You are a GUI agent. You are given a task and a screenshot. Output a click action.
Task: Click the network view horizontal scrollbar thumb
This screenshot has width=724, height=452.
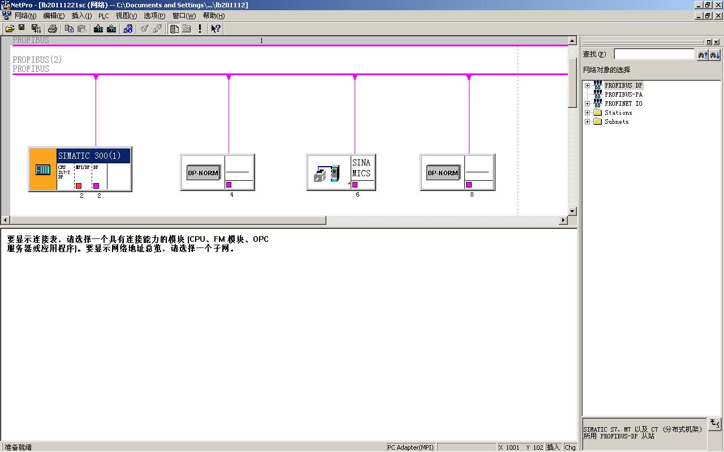coord(168,220)
